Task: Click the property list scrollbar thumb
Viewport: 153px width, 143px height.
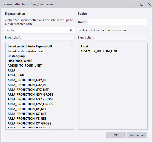Action: point(72,45)
